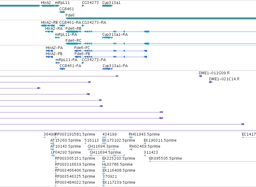Select the EK190311.5prime label

click(160, 140)
